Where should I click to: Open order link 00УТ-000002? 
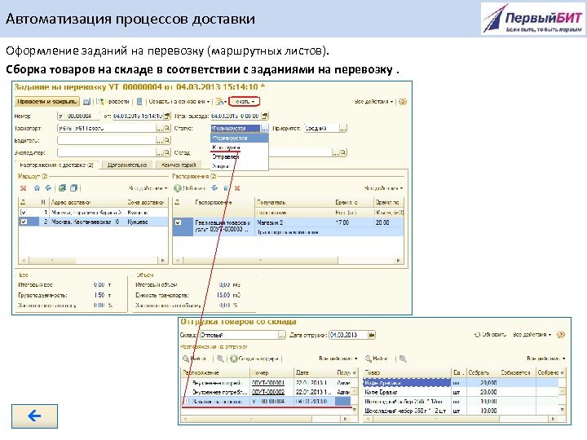268,392
